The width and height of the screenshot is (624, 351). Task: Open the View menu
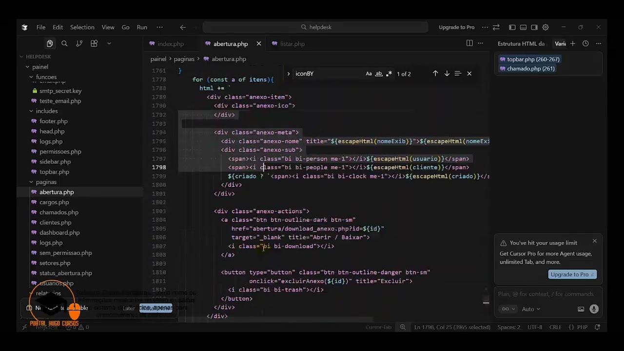[x=108, y=27]
